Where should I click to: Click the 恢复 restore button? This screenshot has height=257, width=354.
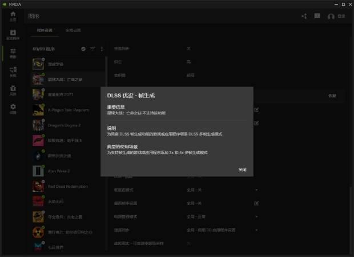click(332, 96)
